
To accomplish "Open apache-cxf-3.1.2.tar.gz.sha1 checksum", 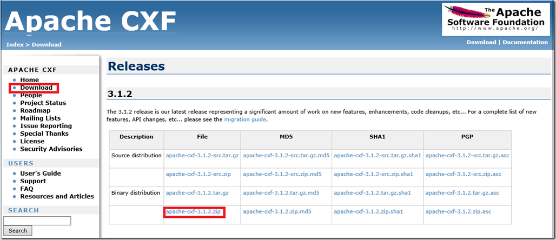I will [x=372, y=193].
